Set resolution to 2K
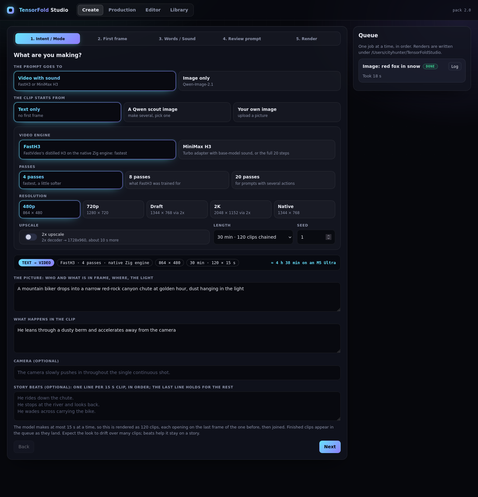 [241, 209]
